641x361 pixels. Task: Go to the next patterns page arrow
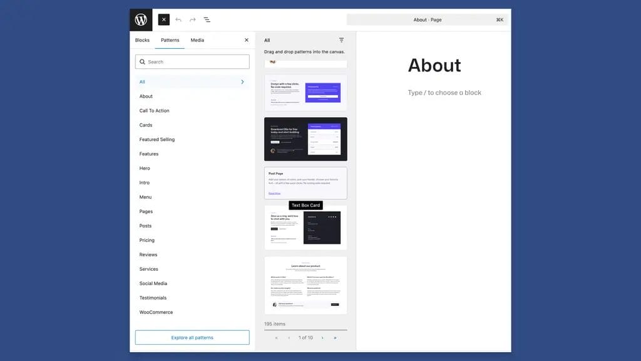pyautogui.click(x=322, y=337)
